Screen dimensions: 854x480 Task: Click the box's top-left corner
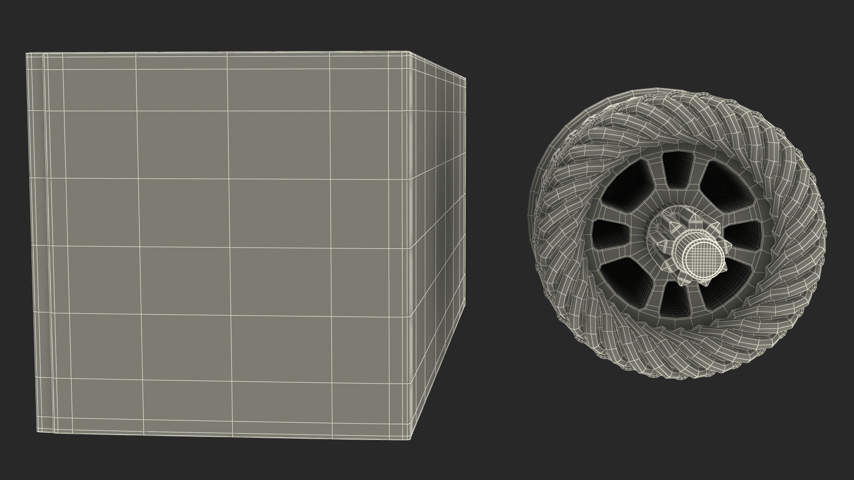click(28, 54)
